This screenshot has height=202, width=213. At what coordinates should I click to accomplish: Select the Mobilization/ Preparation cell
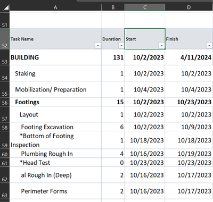click(x=55, y=89)
